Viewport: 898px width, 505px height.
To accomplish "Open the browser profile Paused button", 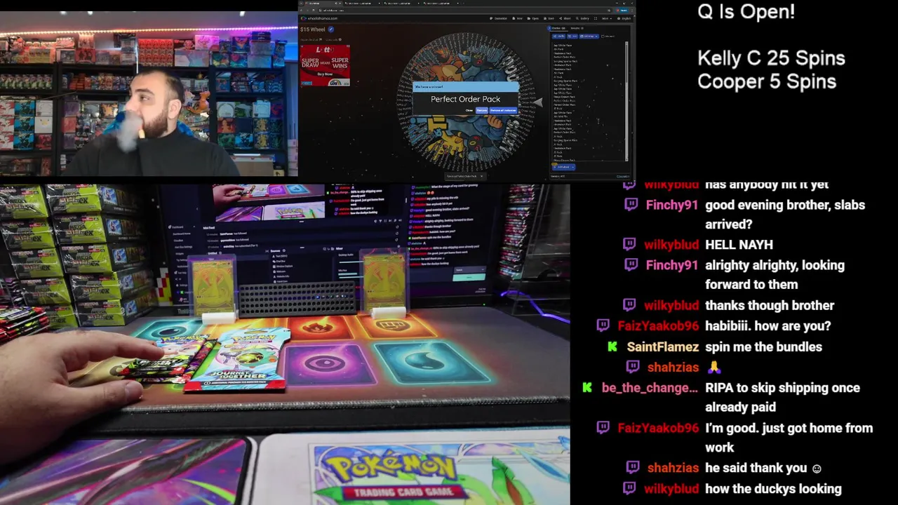I will coord(620,11).
